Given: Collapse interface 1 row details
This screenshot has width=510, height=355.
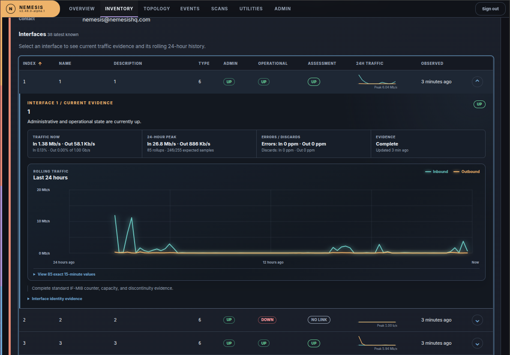Looking at the screenshot, I should [x=477, y=82].
